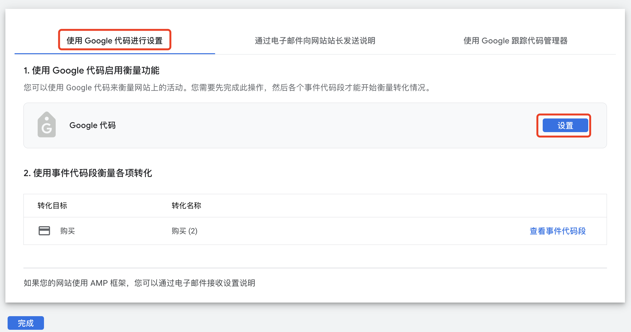The height and width of the screenshot is (332, 631).
Task: Click the Google 代码 label
Action: point(92,125)
